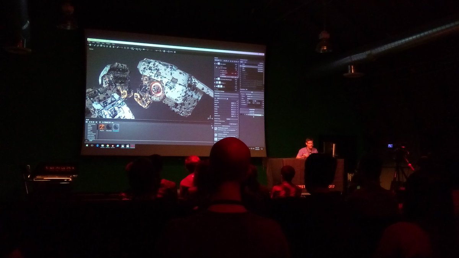Screen dimensions: 459x258
Task: Remove the Base Color channel with its minus icon
Action: [x=237, y=103]
